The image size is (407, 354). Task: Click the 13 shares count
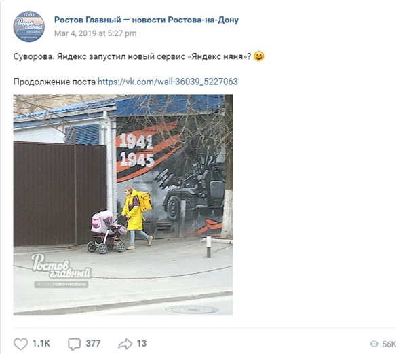click(x=142, y=344)
